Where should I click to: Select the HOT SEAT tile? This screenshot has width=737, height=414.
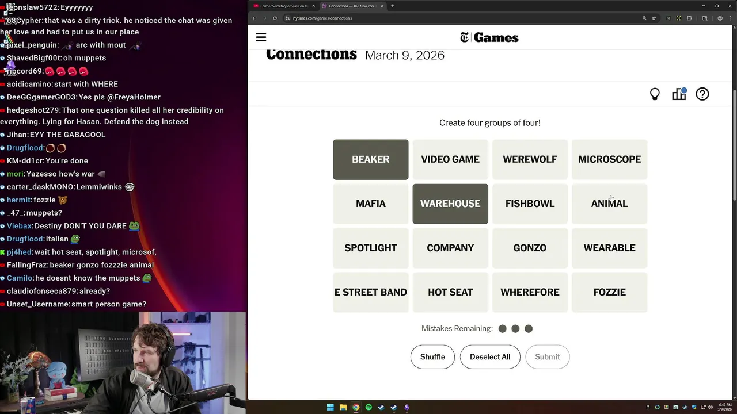click(450, 292)
